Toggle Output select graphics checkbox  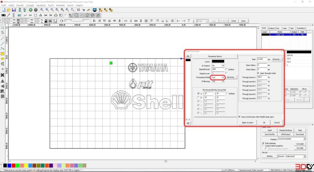tap(263, 146)
